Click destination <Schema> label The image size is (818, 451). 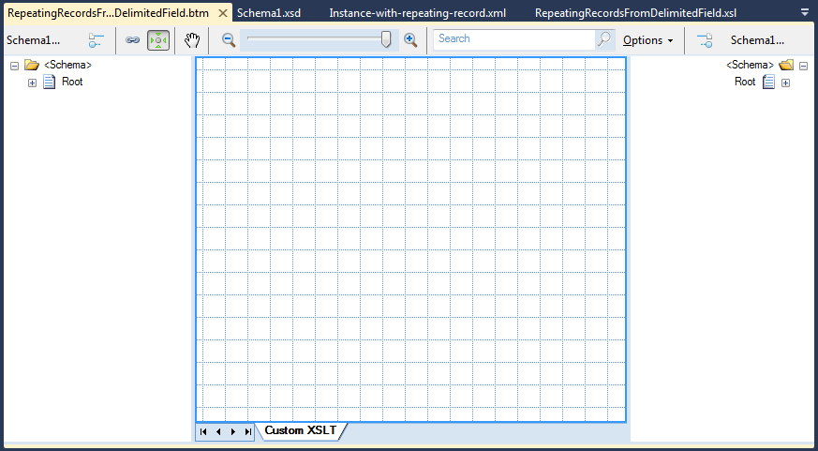pos(750,66)
